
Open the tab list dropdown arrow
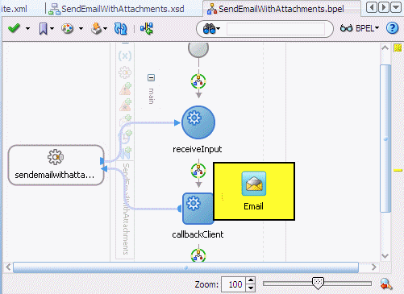(x=396, y=7)
